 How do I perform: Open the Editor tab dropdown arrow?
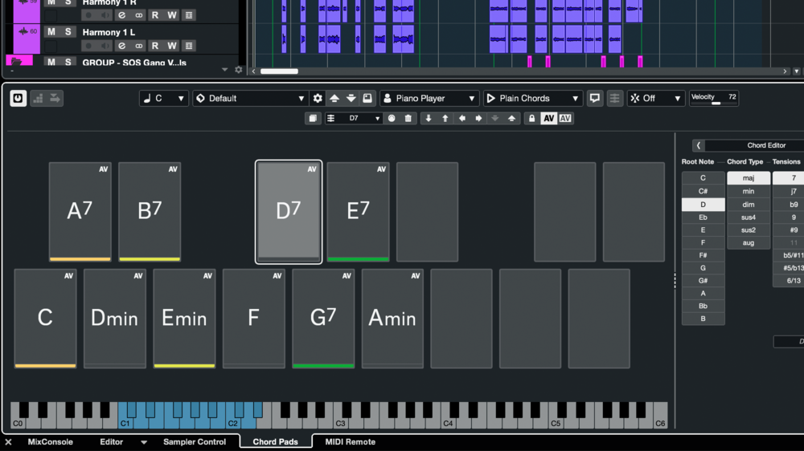coord(144,442)
